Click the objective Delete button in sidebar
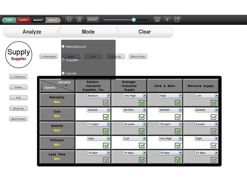Screen dimensions: 247x185 (x=19, y=87)
